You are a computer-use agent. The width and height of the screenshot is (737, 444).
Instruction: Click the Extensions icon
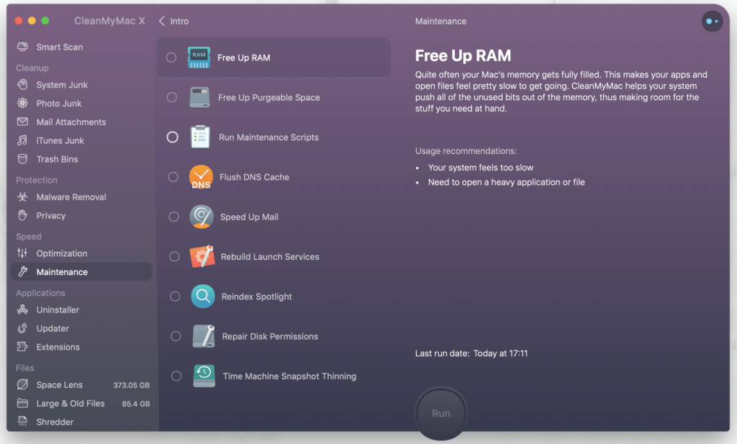(x=22, y=347)
